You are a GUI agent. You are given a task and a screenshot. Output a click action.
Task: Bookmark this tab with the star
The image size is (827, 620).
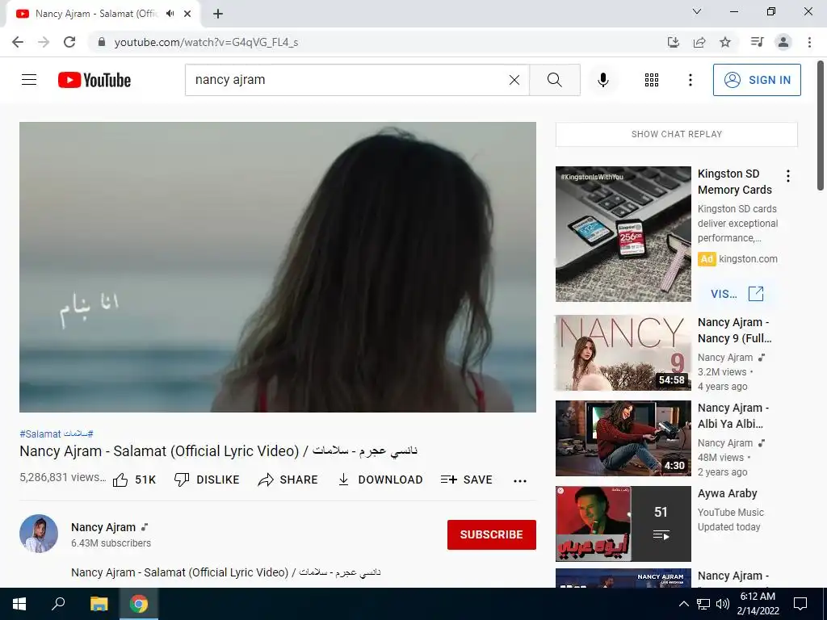click(725, 42)
